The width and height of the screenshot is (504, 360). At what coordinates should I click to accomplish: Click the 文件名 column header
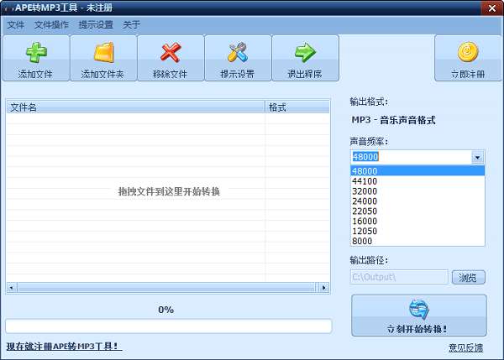click(x=135, y=107)
